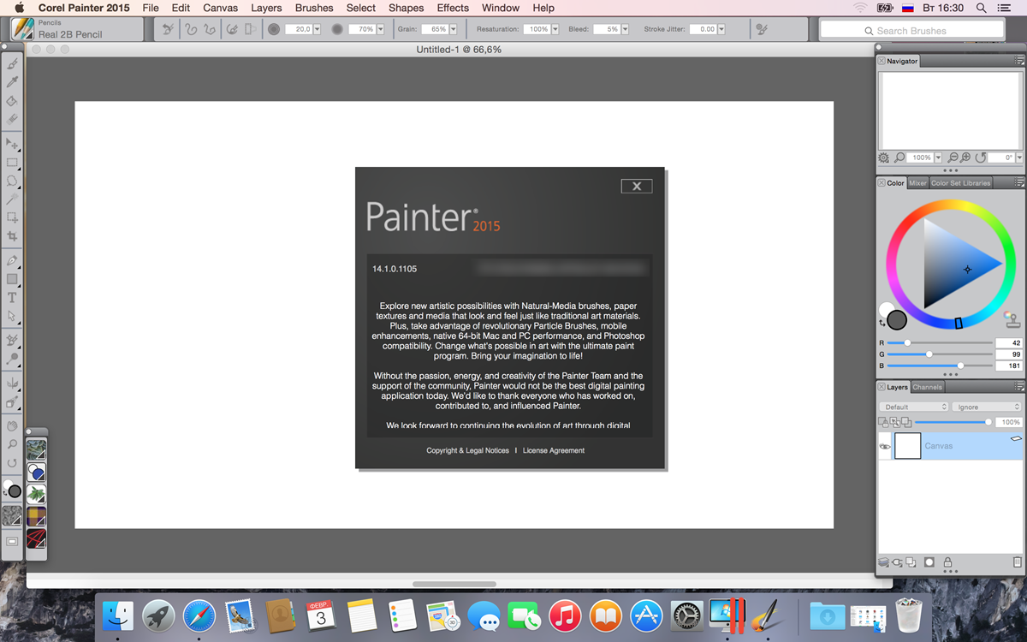Close the About Painter dialog
1027x642 pixels.
click(636, 186)
